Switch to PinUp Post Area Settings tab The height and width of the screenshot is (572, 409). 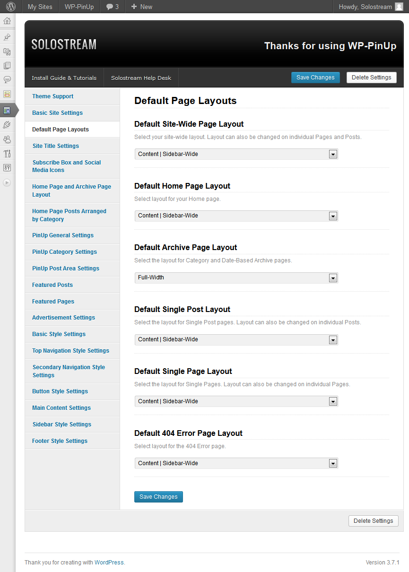pos(72,269)
